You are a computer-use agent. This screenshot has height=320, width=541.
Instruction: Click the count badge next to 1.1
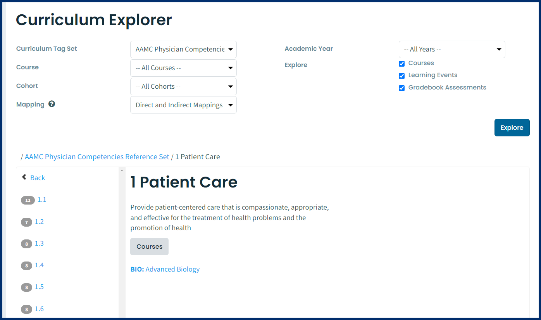pyautogui.click(x=28, y=200)
